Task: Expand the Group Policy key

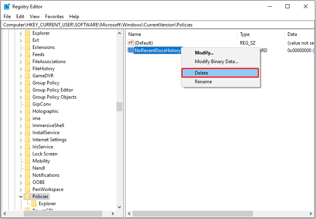Action: tap(21, 83)
